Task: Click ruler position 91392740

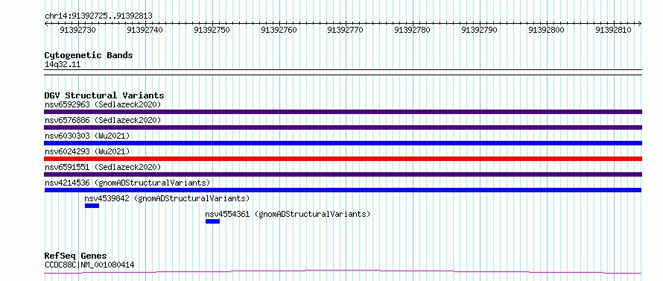Action: point(145,30)
